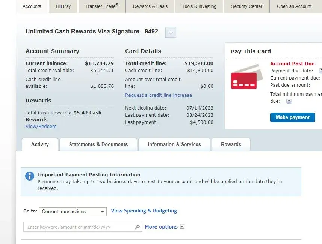The width and height of the screenshot is (322, 244).
Task: Click the magnifying glass search icon
Action: click(137, 227)
